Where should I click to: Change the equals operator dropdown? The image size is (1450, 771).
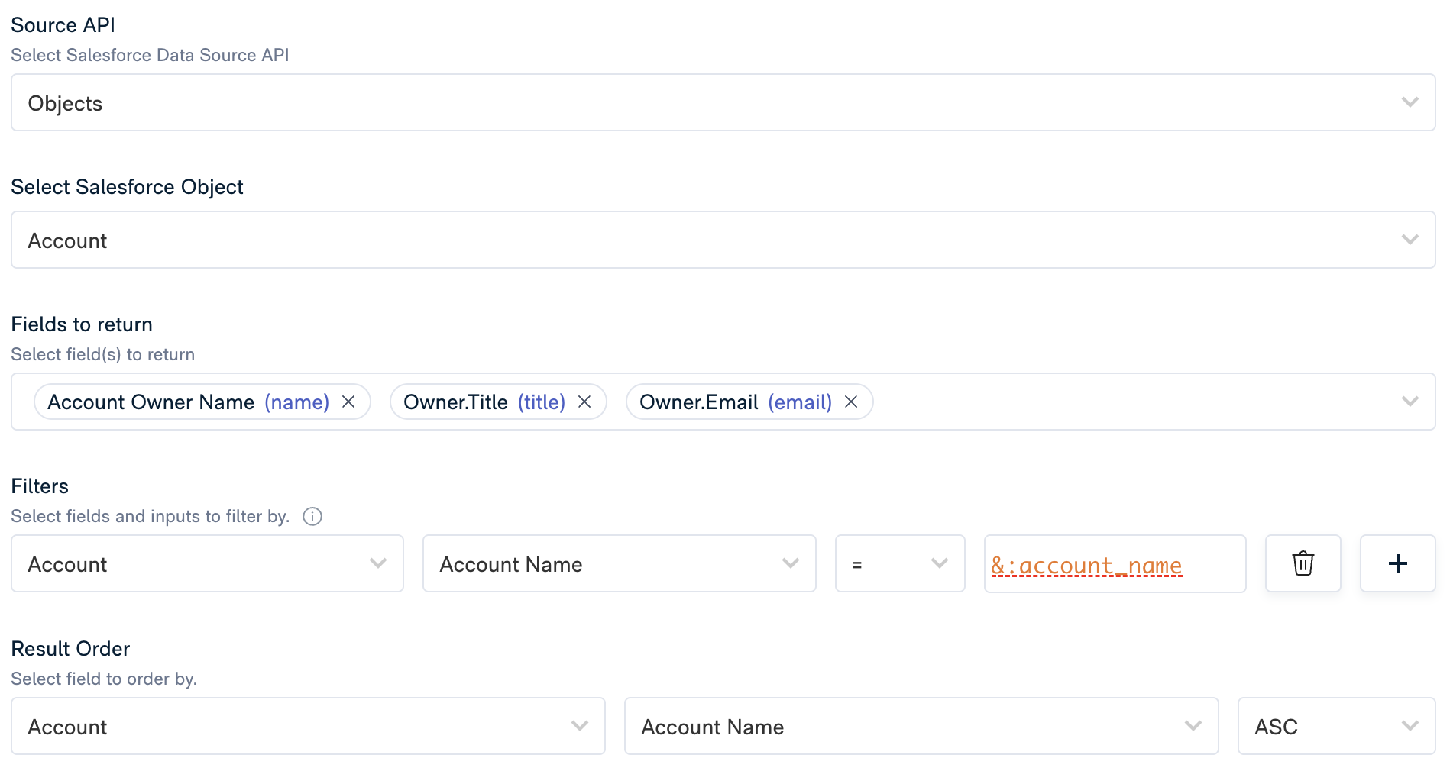pos(899,563)
